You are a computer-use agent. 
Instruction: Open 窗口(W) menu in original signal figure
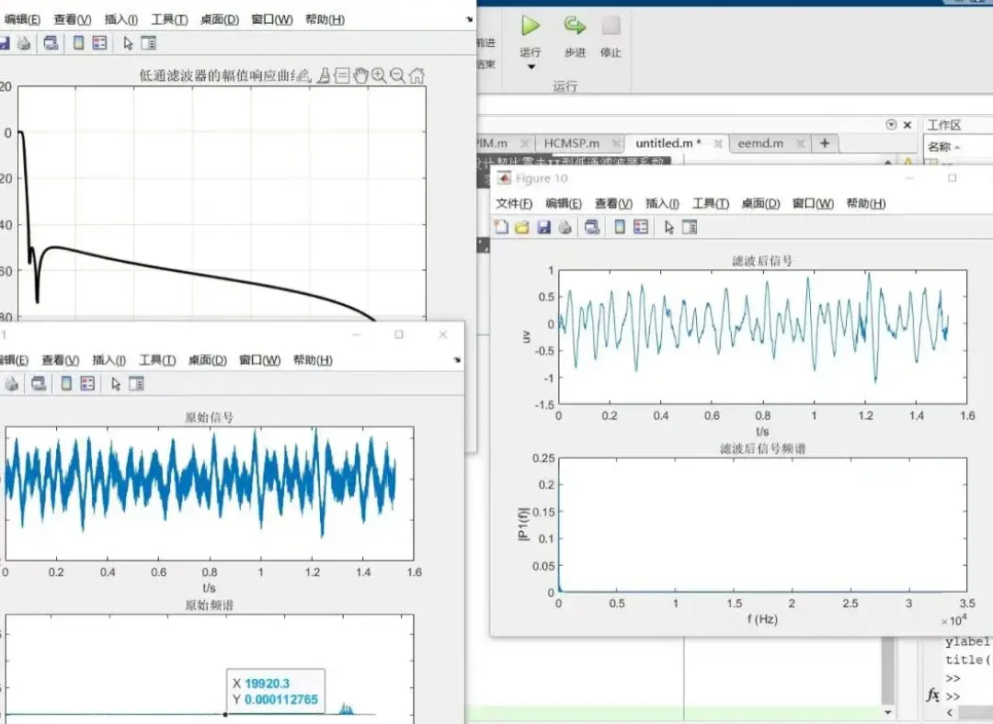[259, 360]
